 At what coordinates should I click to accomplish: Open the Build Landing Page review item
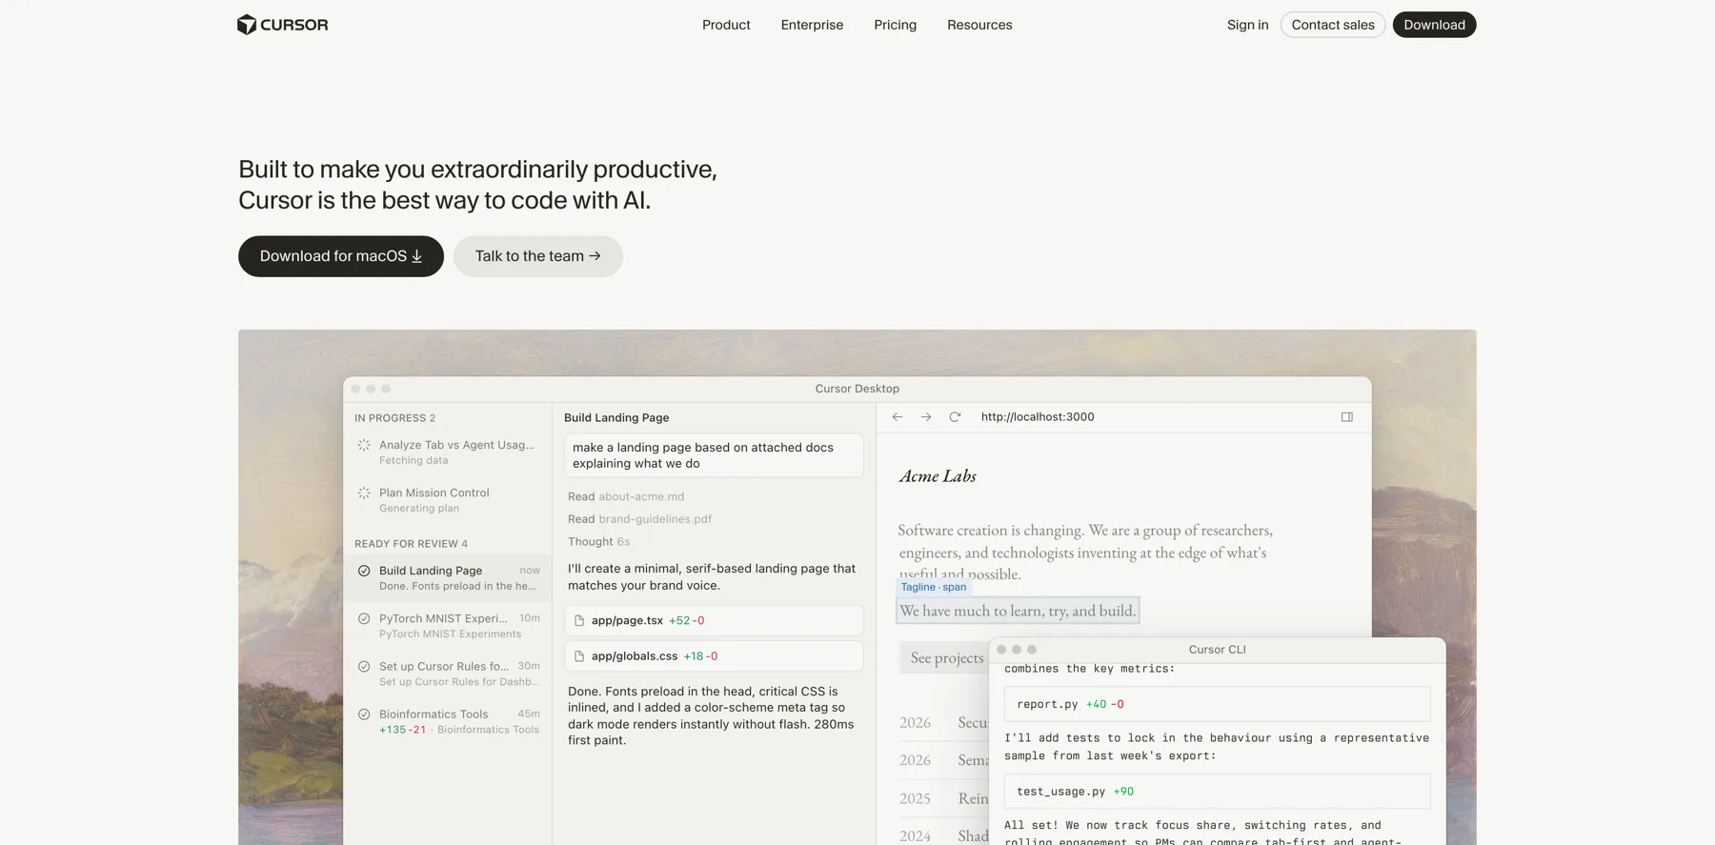click(448, 578)
